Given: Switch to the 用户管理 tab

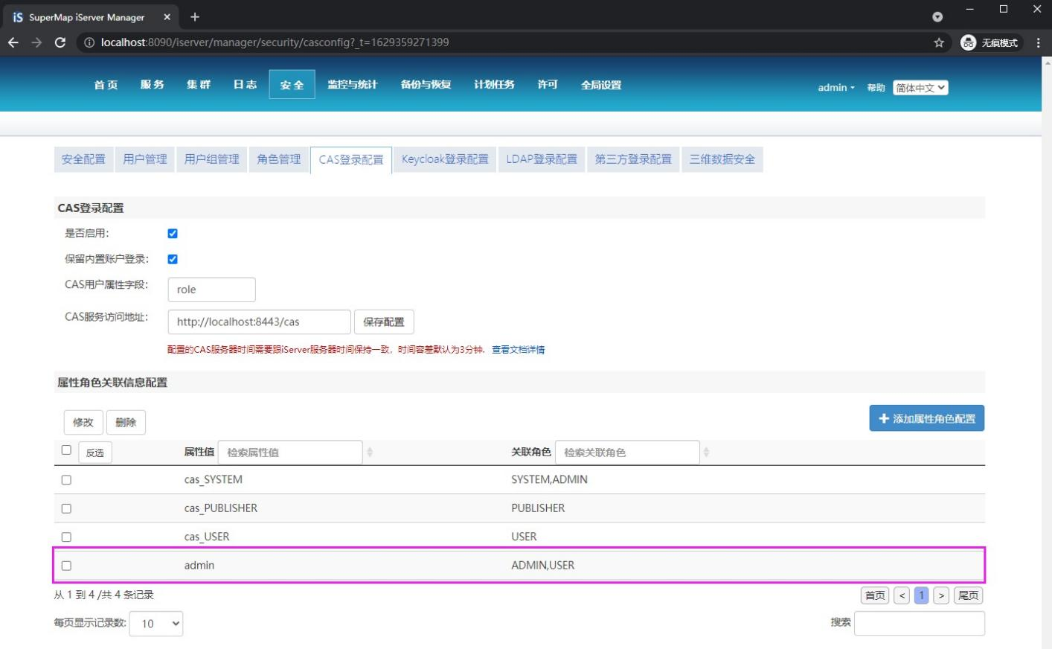Looking at the screenshot, I should pyautogui.click(x=145, y=159).
